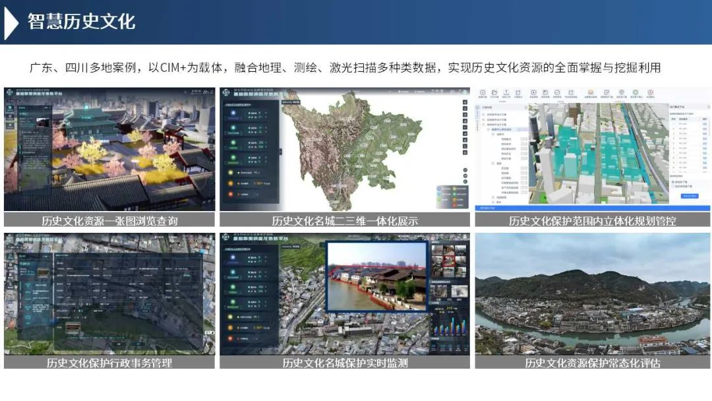This screenshot has width=712, height=401.
Task: Click description line starting 广东、四川多地案例
Action: coord(345,68)
